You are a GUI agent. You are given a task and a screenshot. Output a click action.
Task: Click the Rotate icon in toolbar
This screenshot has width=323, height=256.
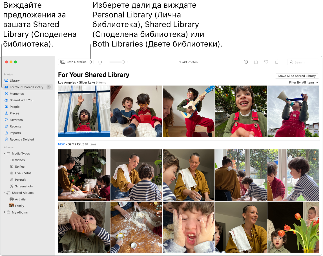click(x=277, y=62)
